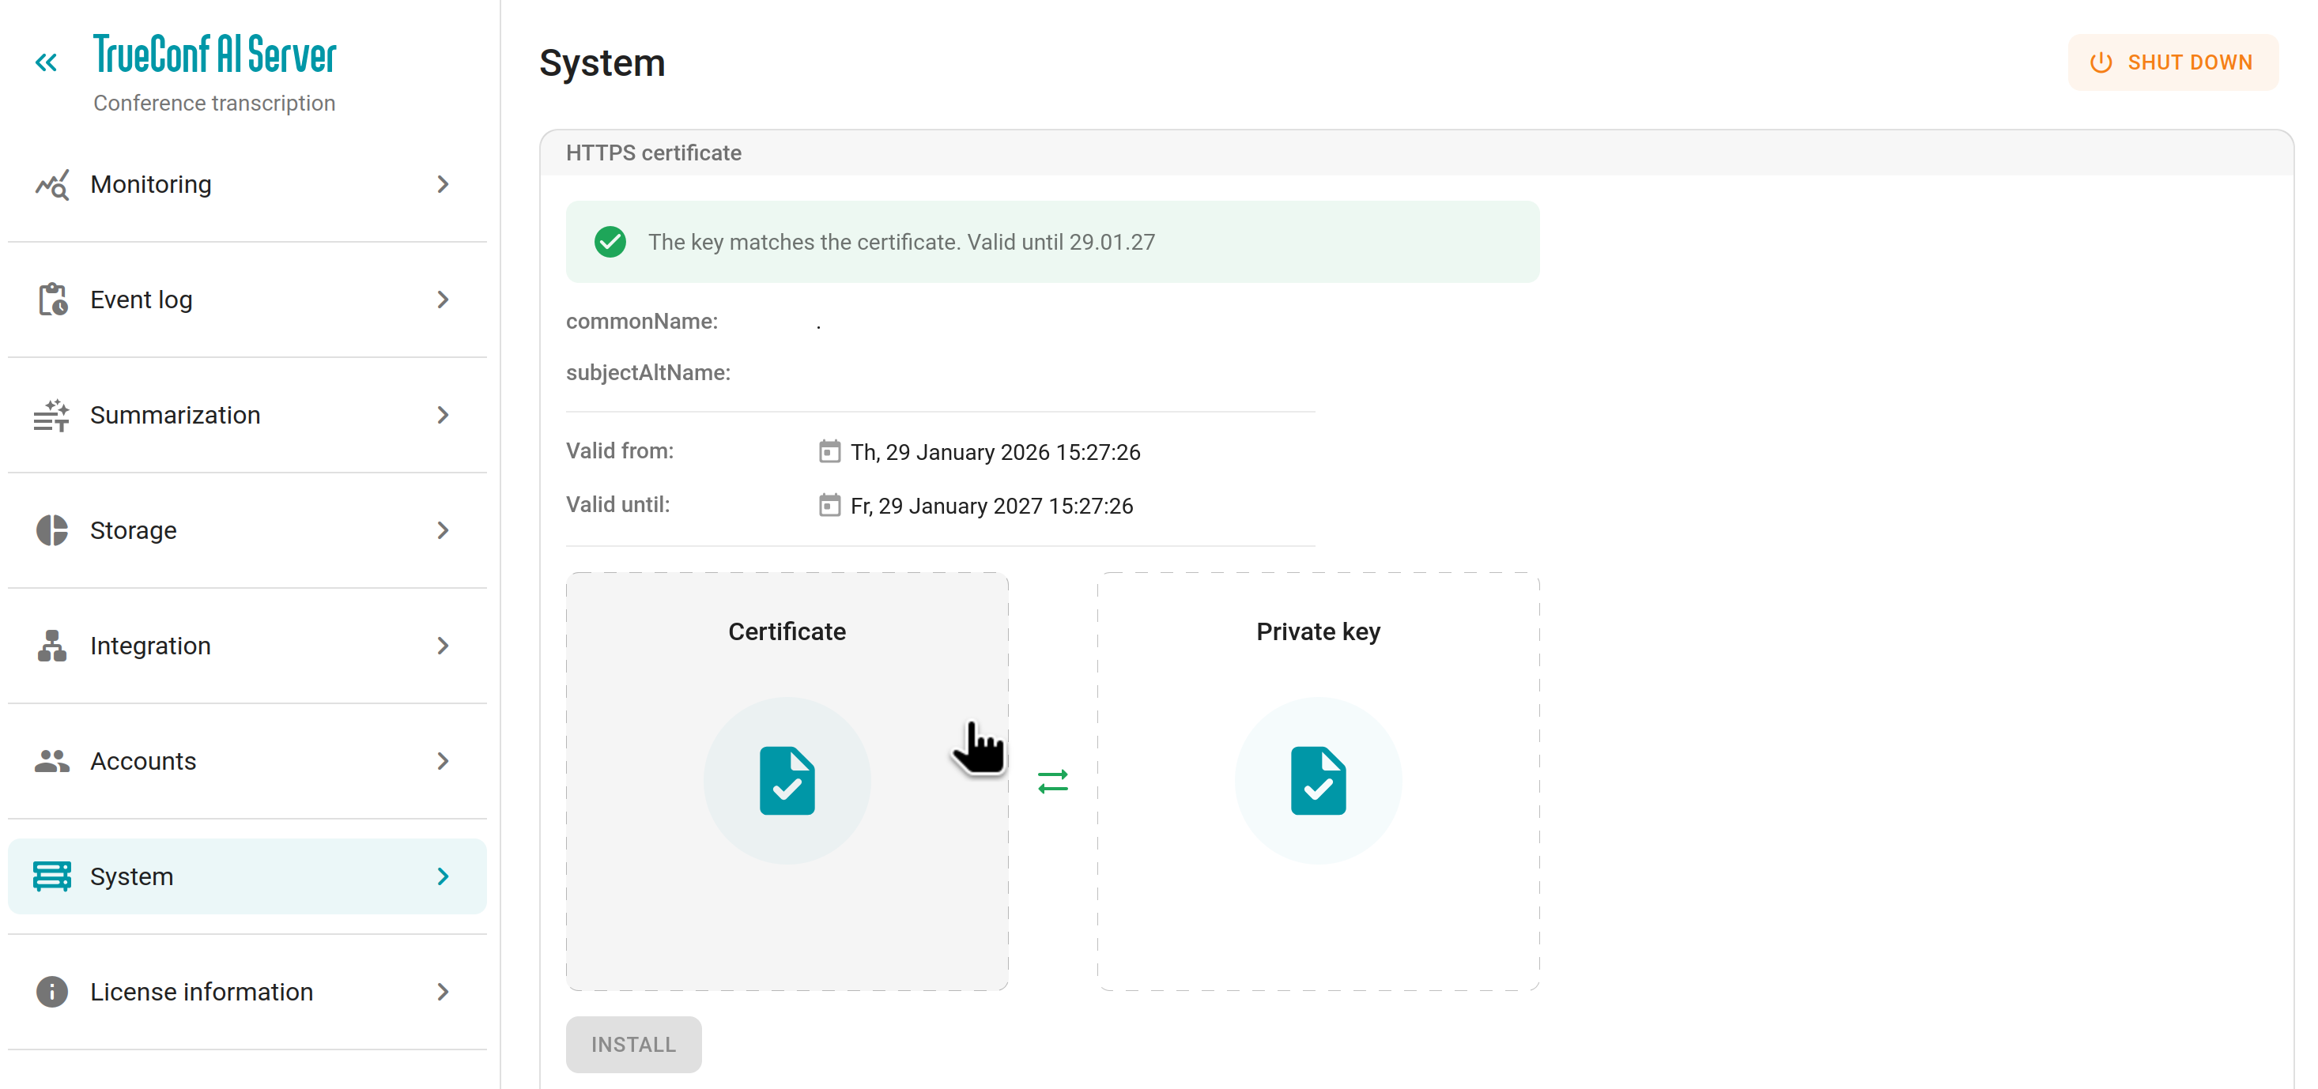Click the Storage pie chart icon
Screen dimensions: 2318x1089
pos(51,529)
